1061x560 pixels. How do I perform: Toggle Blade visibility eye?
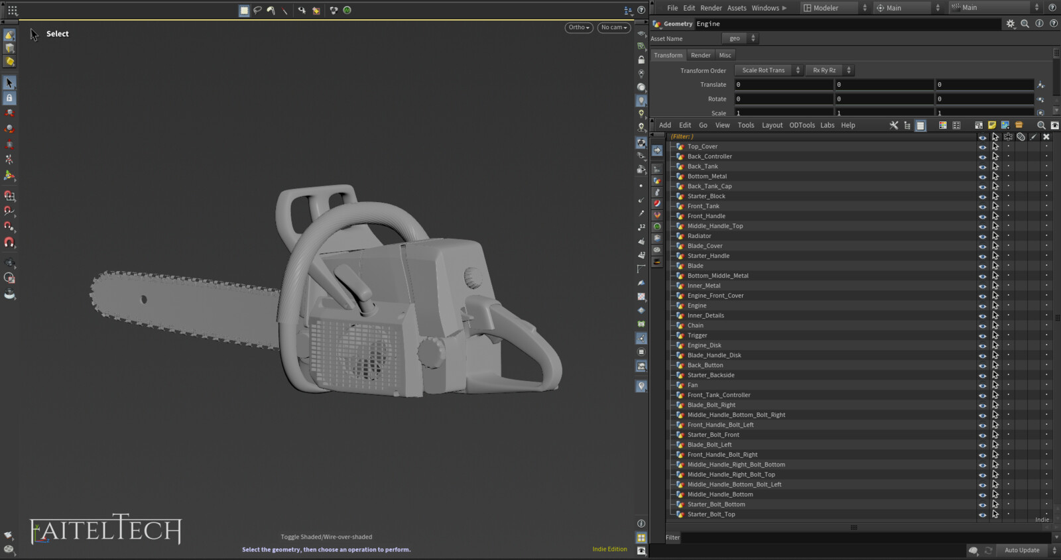[x=982, y=266]
